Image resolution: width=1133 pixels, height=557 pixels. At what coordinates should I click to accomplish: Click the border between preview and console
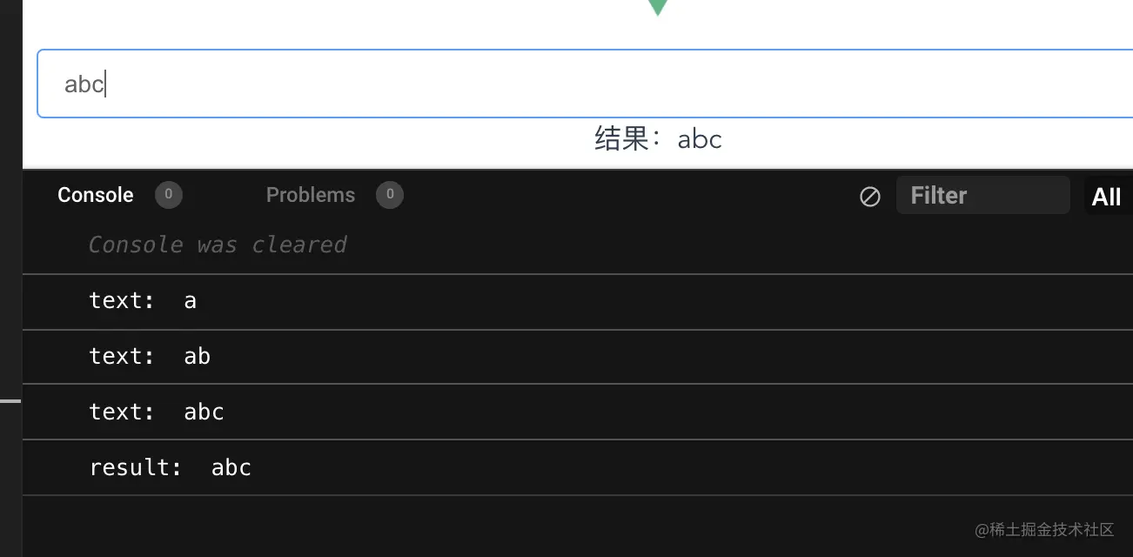pos(578,169)
